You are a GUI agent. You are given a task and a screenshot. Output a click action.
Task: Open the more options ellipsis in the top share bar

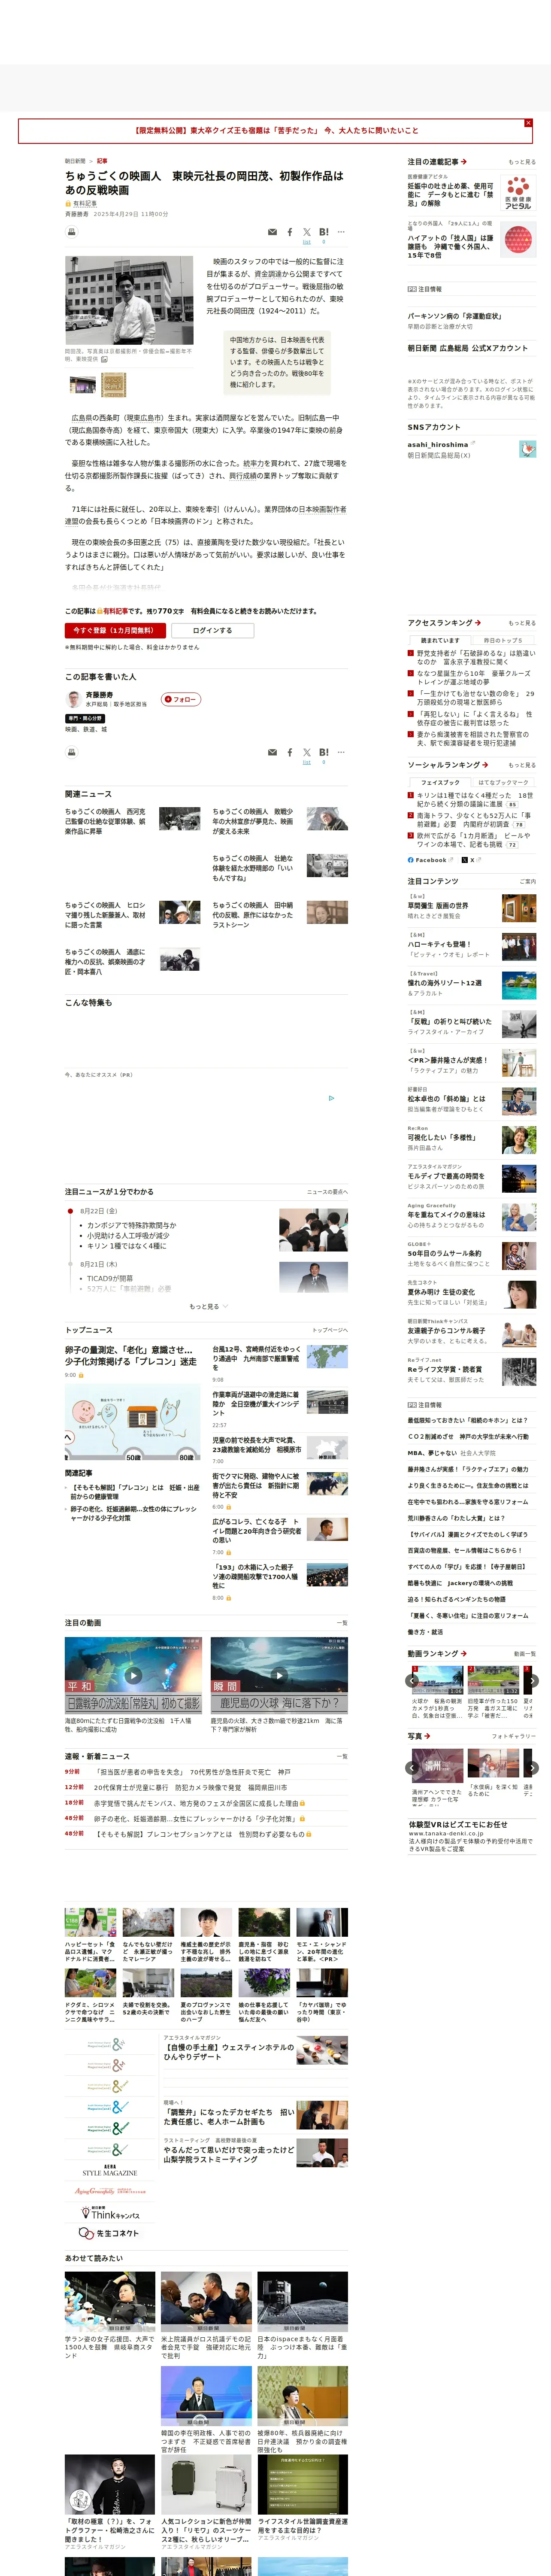(x=341, y=232)
